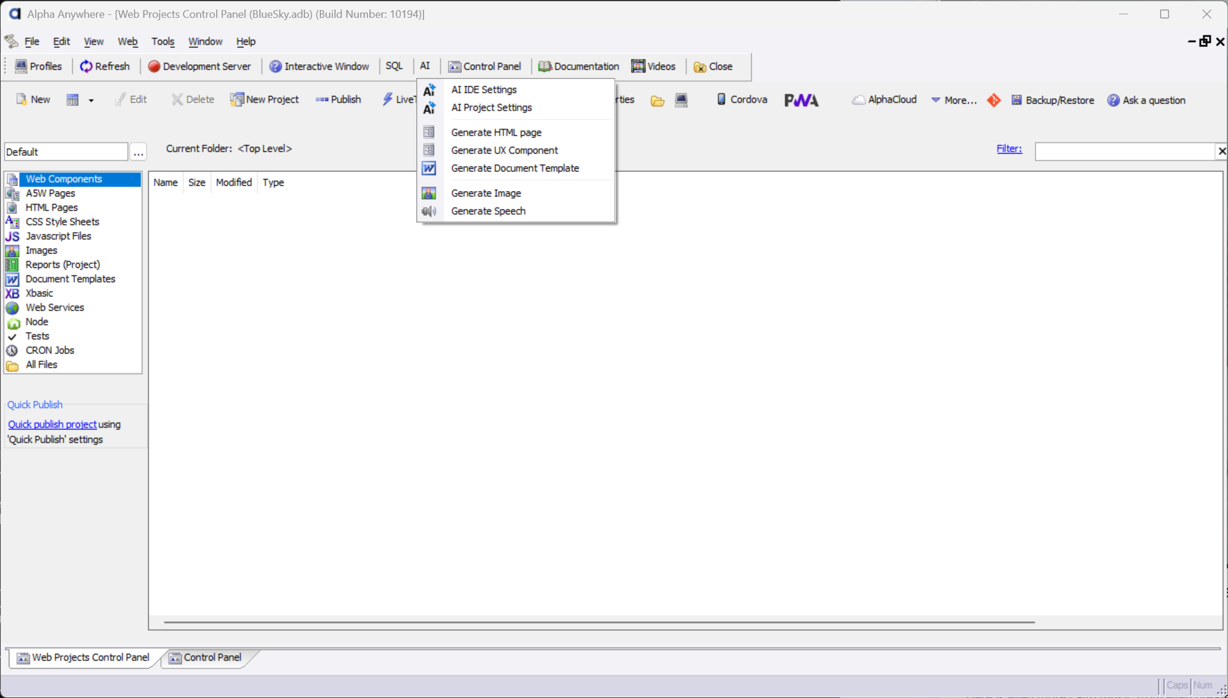Click the Delete toolbar button

click(193, 99)
